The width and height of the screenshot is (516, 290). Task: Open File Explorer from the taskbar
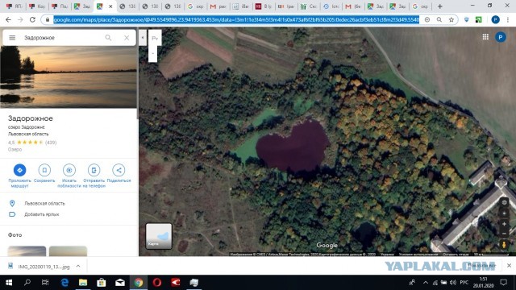(x=83, y=283)
